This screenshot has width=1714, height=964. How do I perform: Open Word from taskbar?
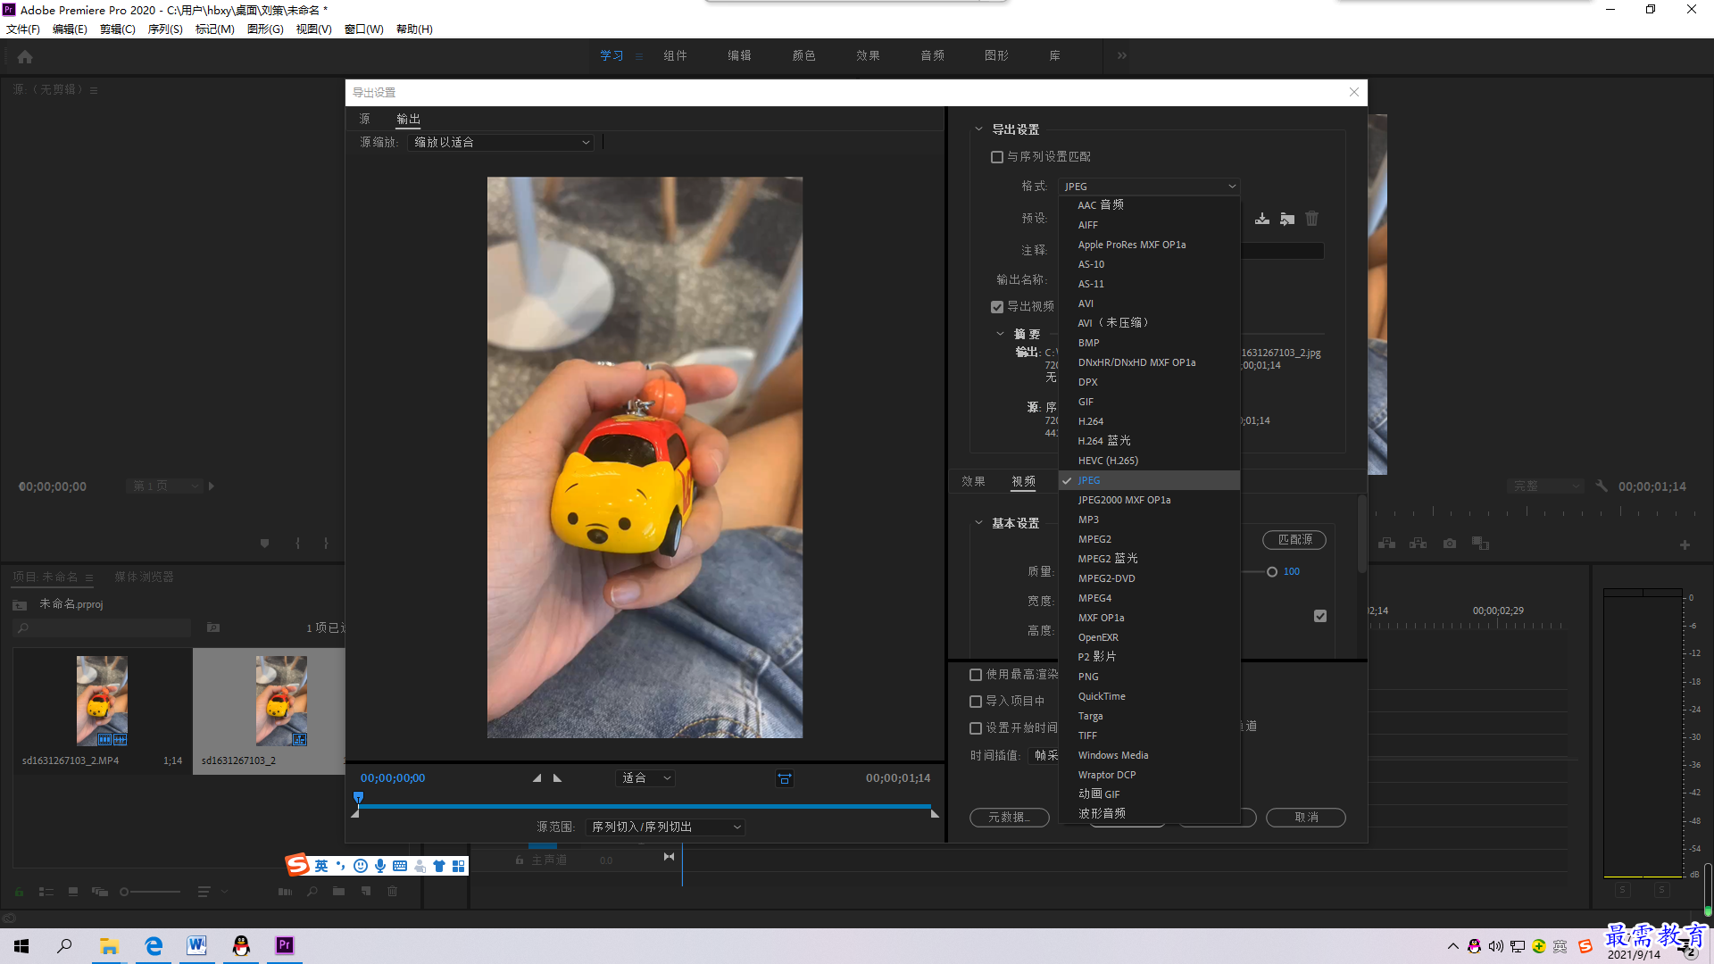tap(196, 946)
